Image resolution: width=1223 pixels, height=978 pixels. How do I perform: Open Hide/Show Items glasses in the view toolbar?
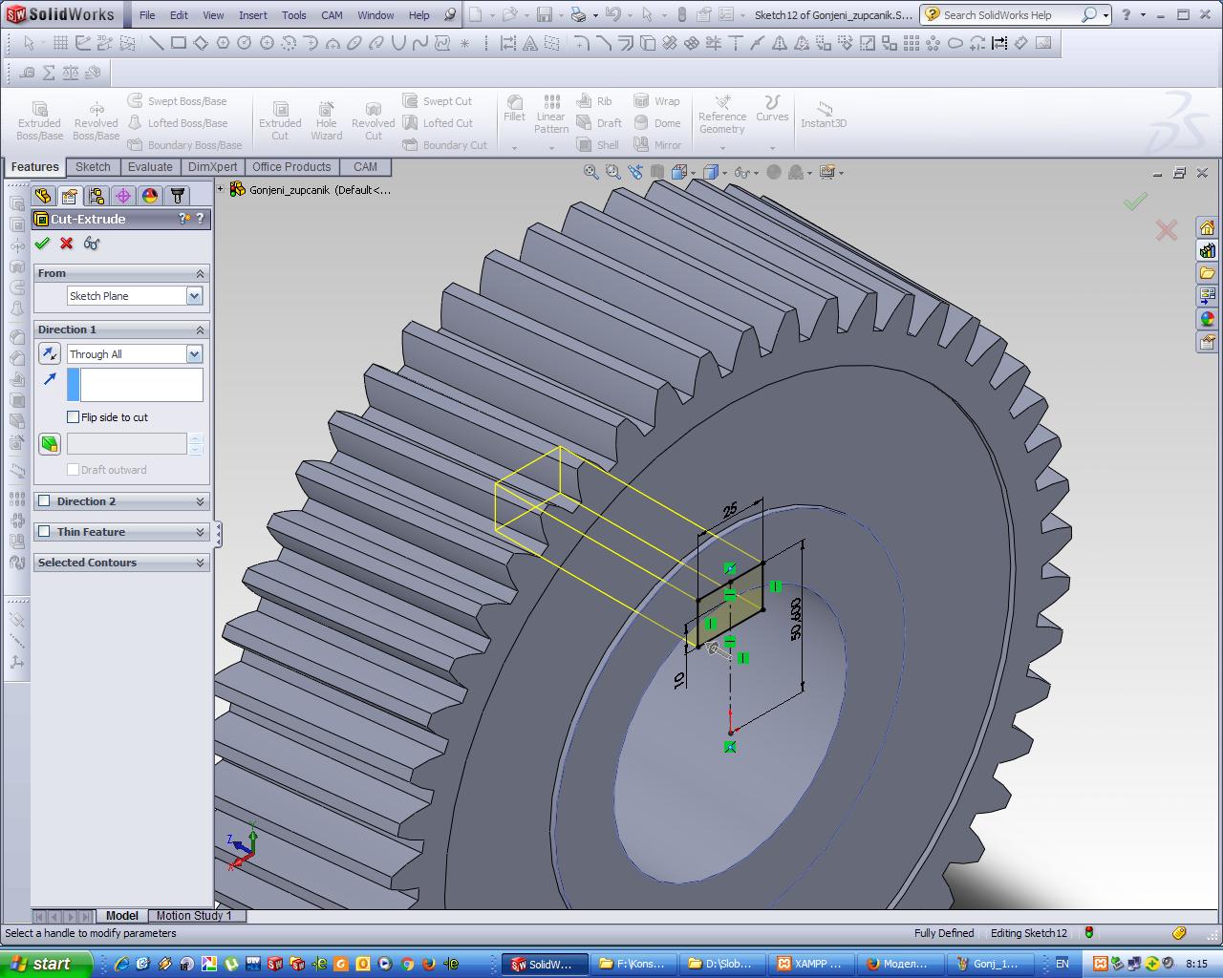point(744,173)
